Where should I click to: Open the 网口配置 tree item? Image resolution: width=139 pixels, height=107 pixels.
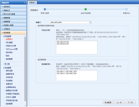[x=9, y=42]
